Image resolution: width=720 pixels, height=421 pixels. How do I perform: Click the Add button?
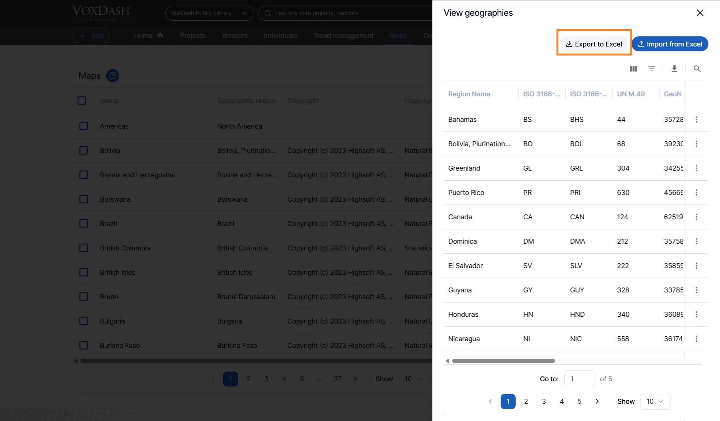pyautogui.click(x=91, y=36)
